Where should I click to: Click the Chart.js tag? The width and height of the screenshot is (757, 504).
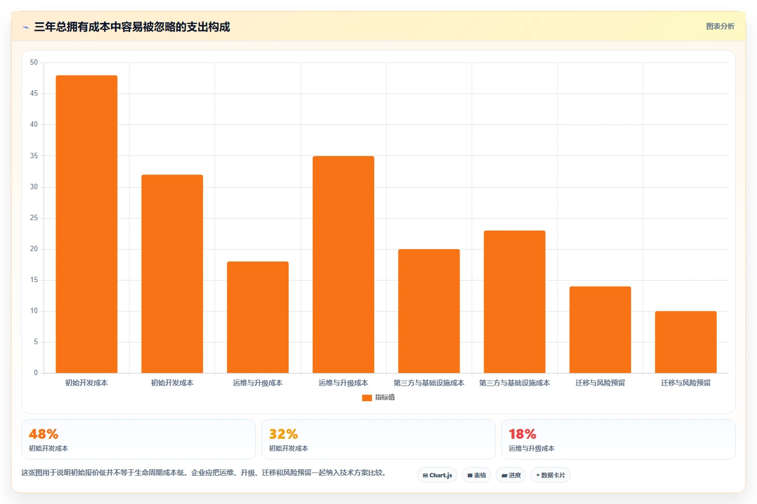click(x=437, y=475)
